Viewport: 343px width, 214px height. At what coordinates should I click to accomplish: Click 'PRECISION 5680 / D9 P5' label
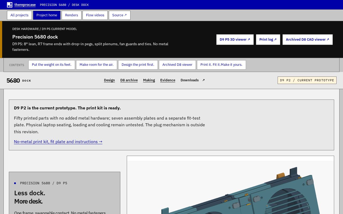point(44,183)
